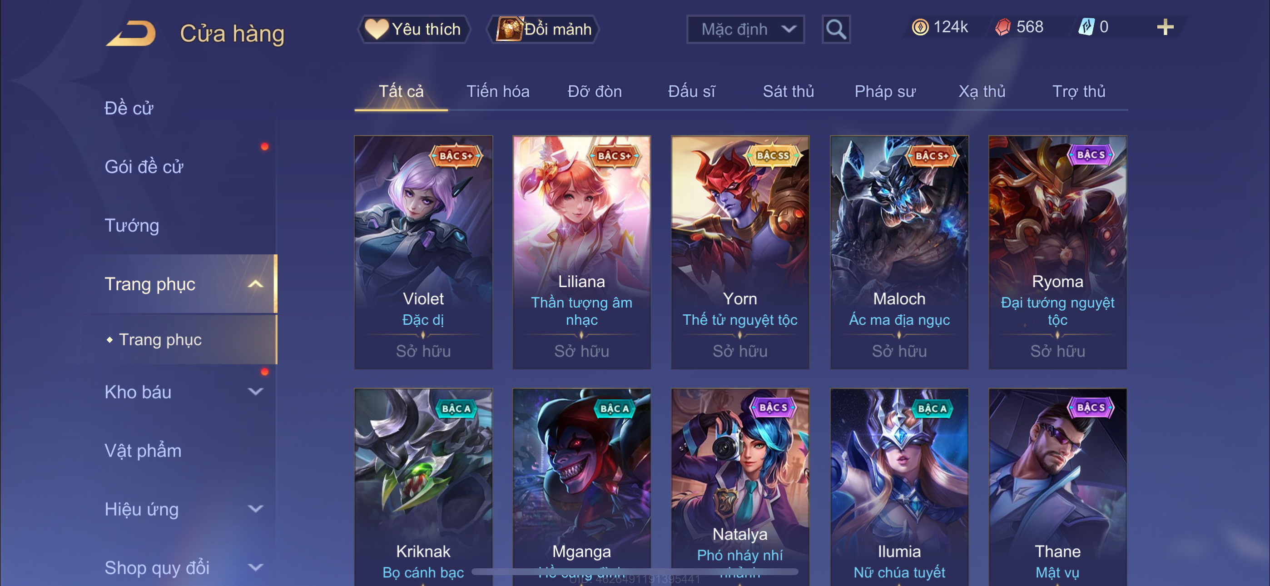Image resolution: width=1270 pixels, height=586 pixels.
Task: Switch to the Pháp sư tab
Action: click(884, 92)
